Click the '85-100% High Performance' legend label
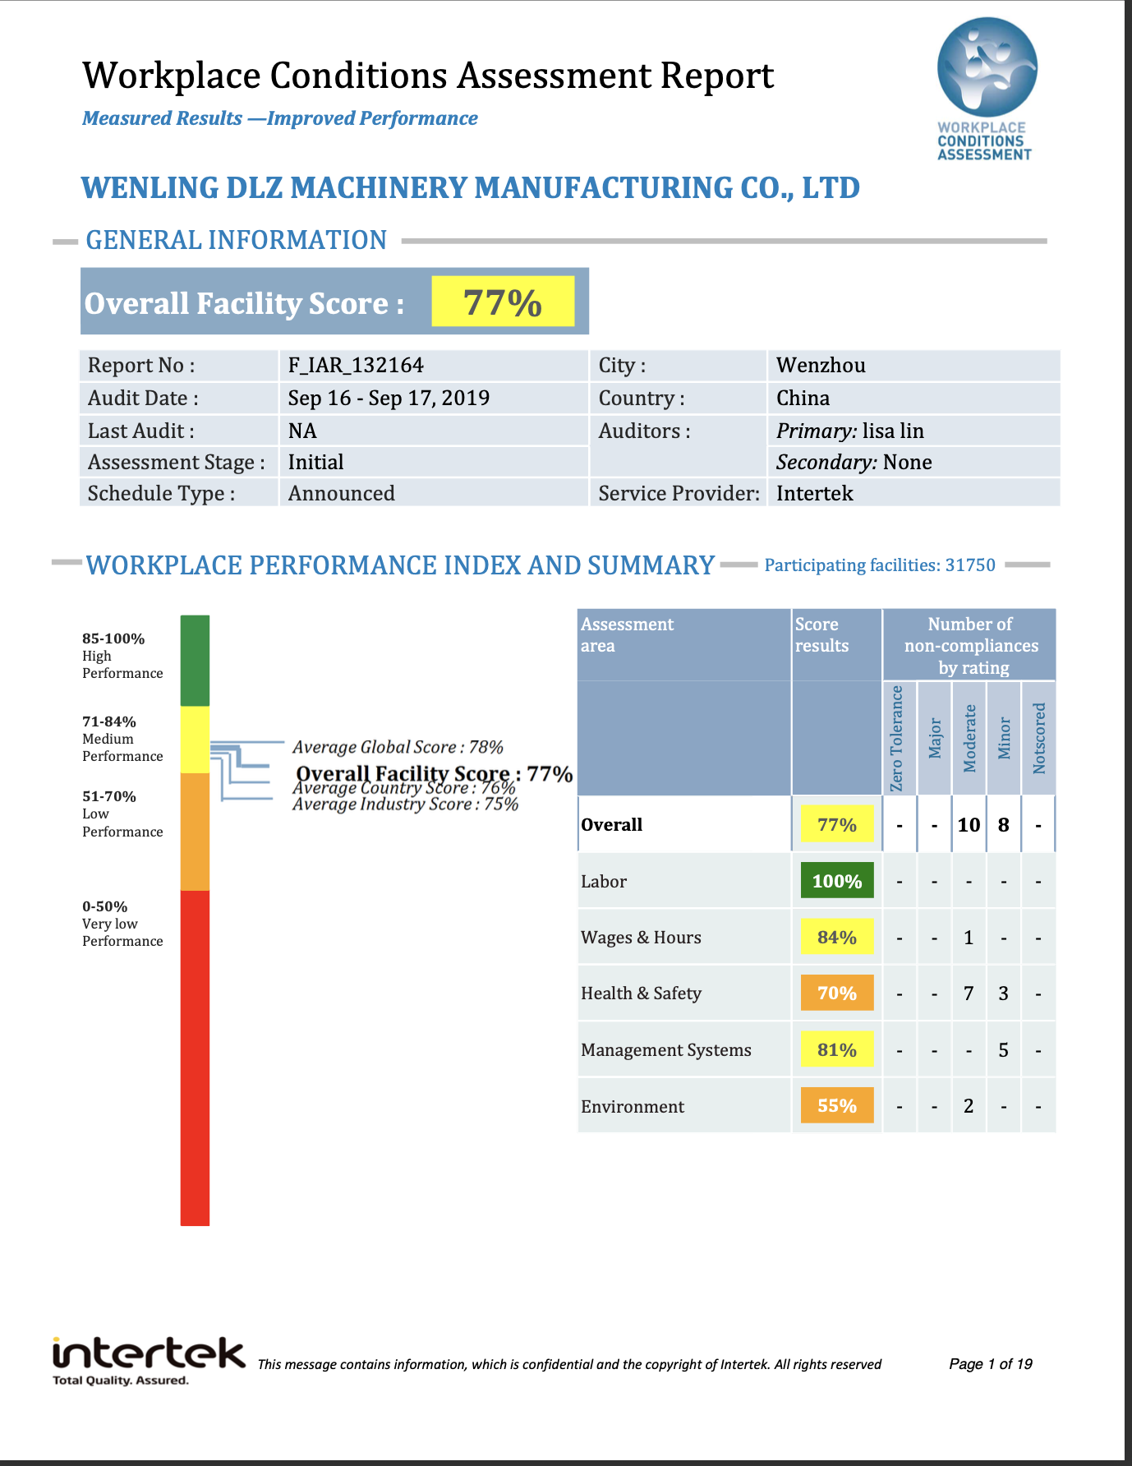 [122, 656]
